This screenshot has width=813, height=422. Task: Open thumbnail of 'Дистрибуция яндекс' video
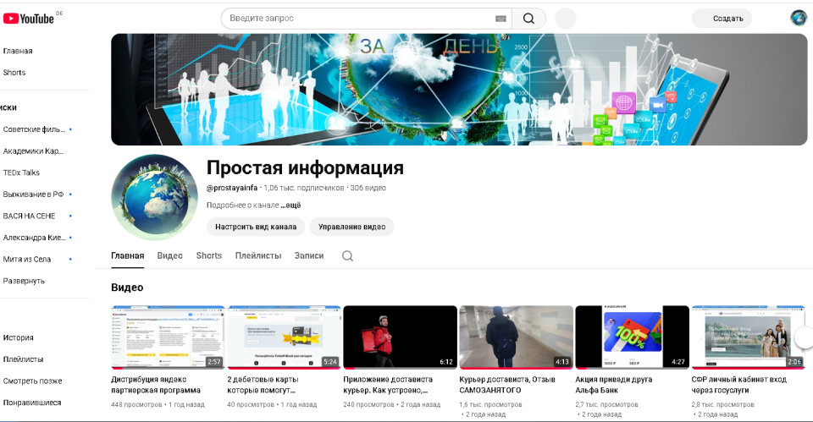pyautogui.click(x=168, y=337)
